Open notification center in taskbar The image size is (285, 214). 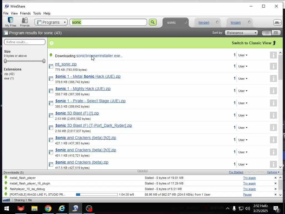[276, 209]
